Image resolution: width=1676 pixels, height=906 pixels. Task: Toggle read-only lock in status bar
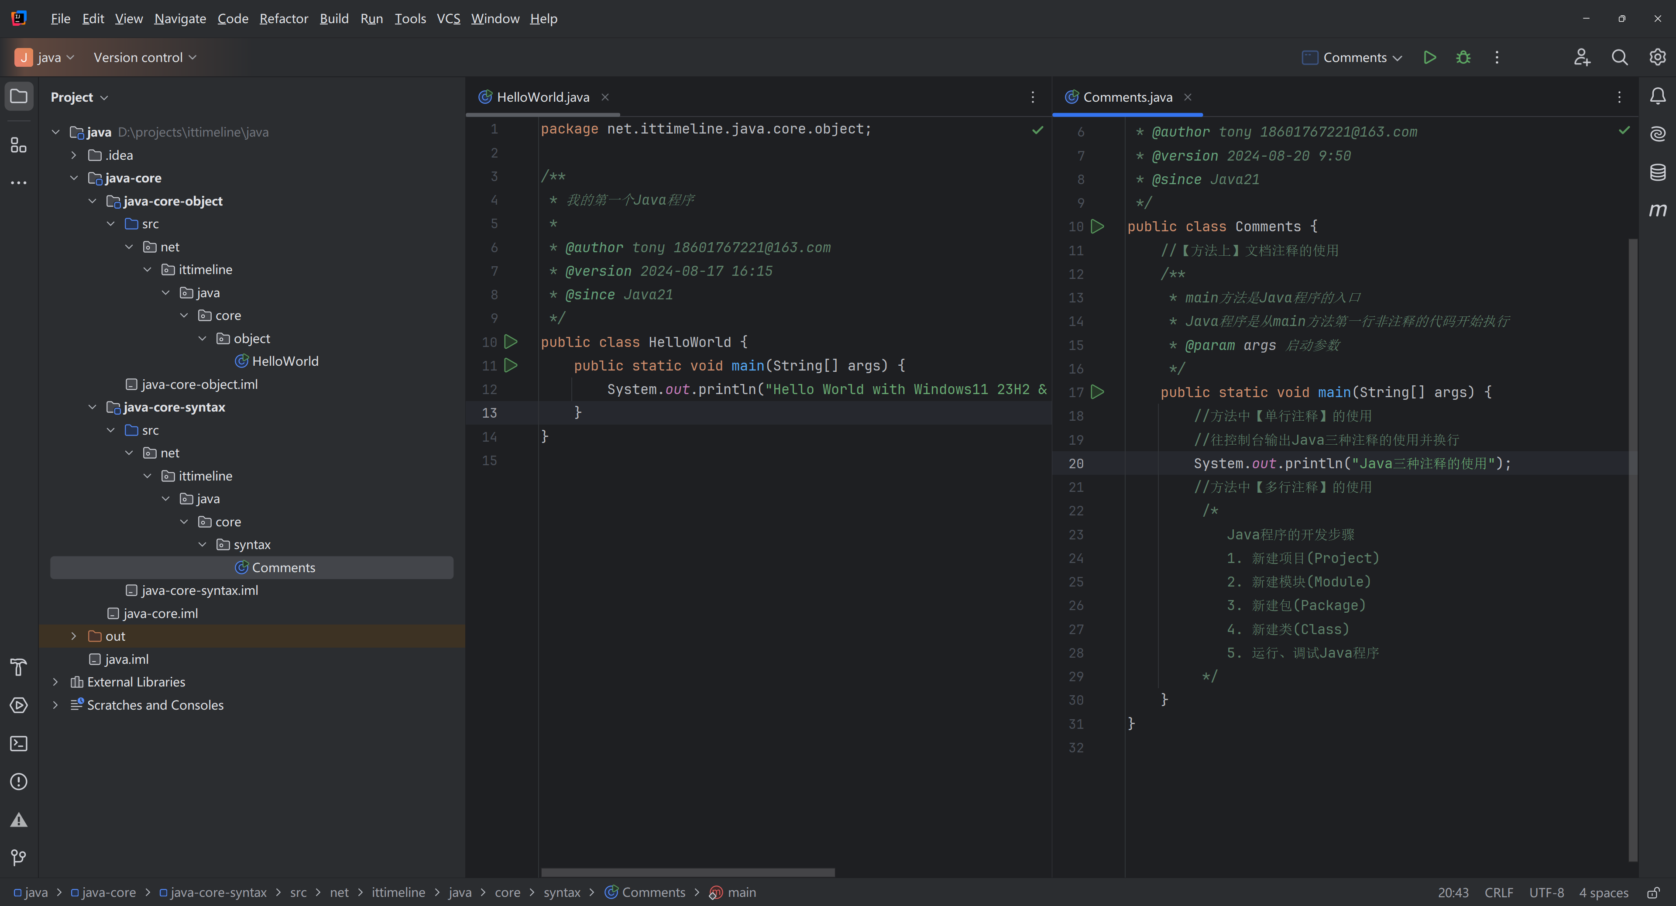(x=1652, y=892)
